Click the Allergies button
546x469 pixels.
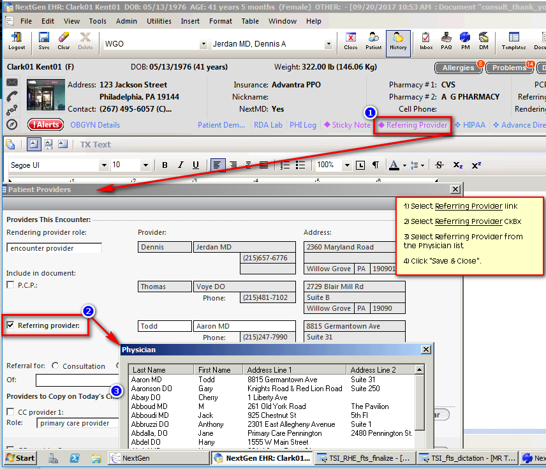(458, 68)
